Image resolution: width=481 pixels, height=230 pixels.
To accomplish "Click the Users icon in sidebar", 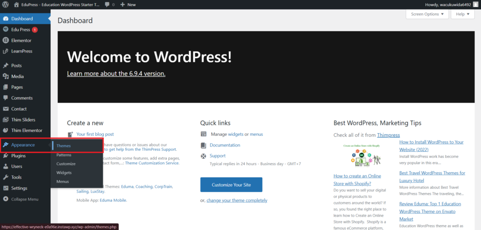I will pyautogui.click(x=5, y=166).
